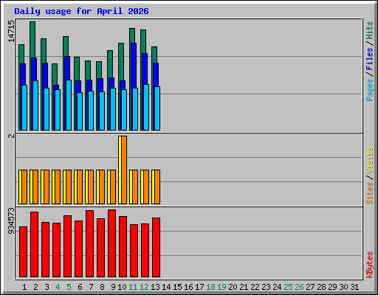378x295 pixels.
Task: Select the tall orange sites bar on day 10
Action: click(x=124, y=170)
